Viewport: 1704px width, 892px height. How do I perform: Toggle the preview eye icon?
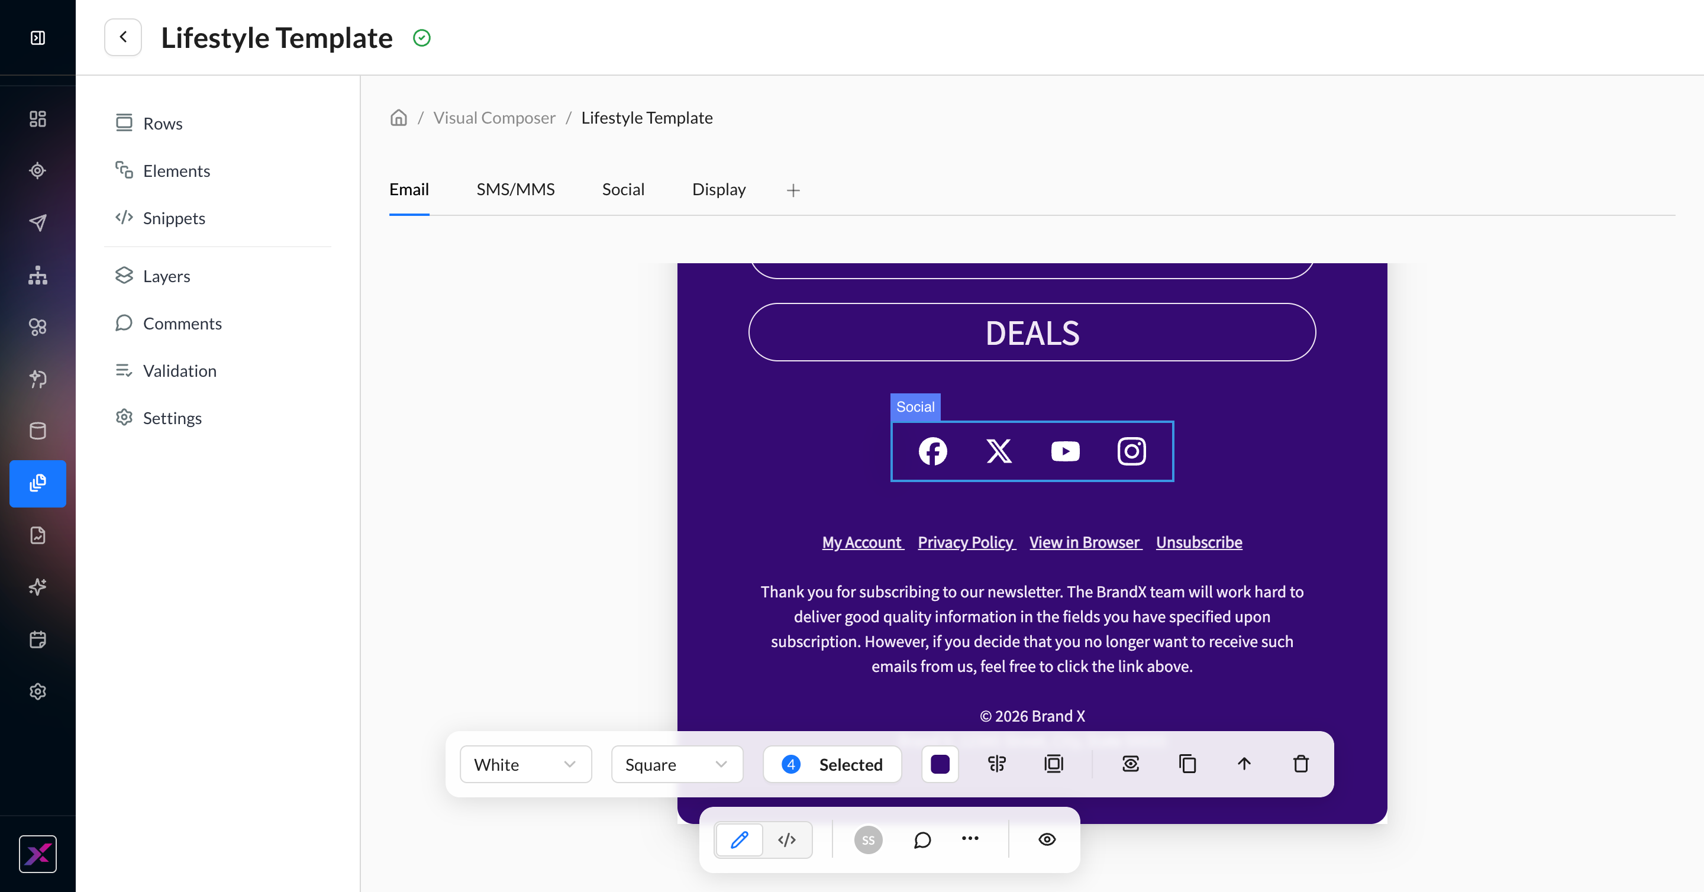1047,840
